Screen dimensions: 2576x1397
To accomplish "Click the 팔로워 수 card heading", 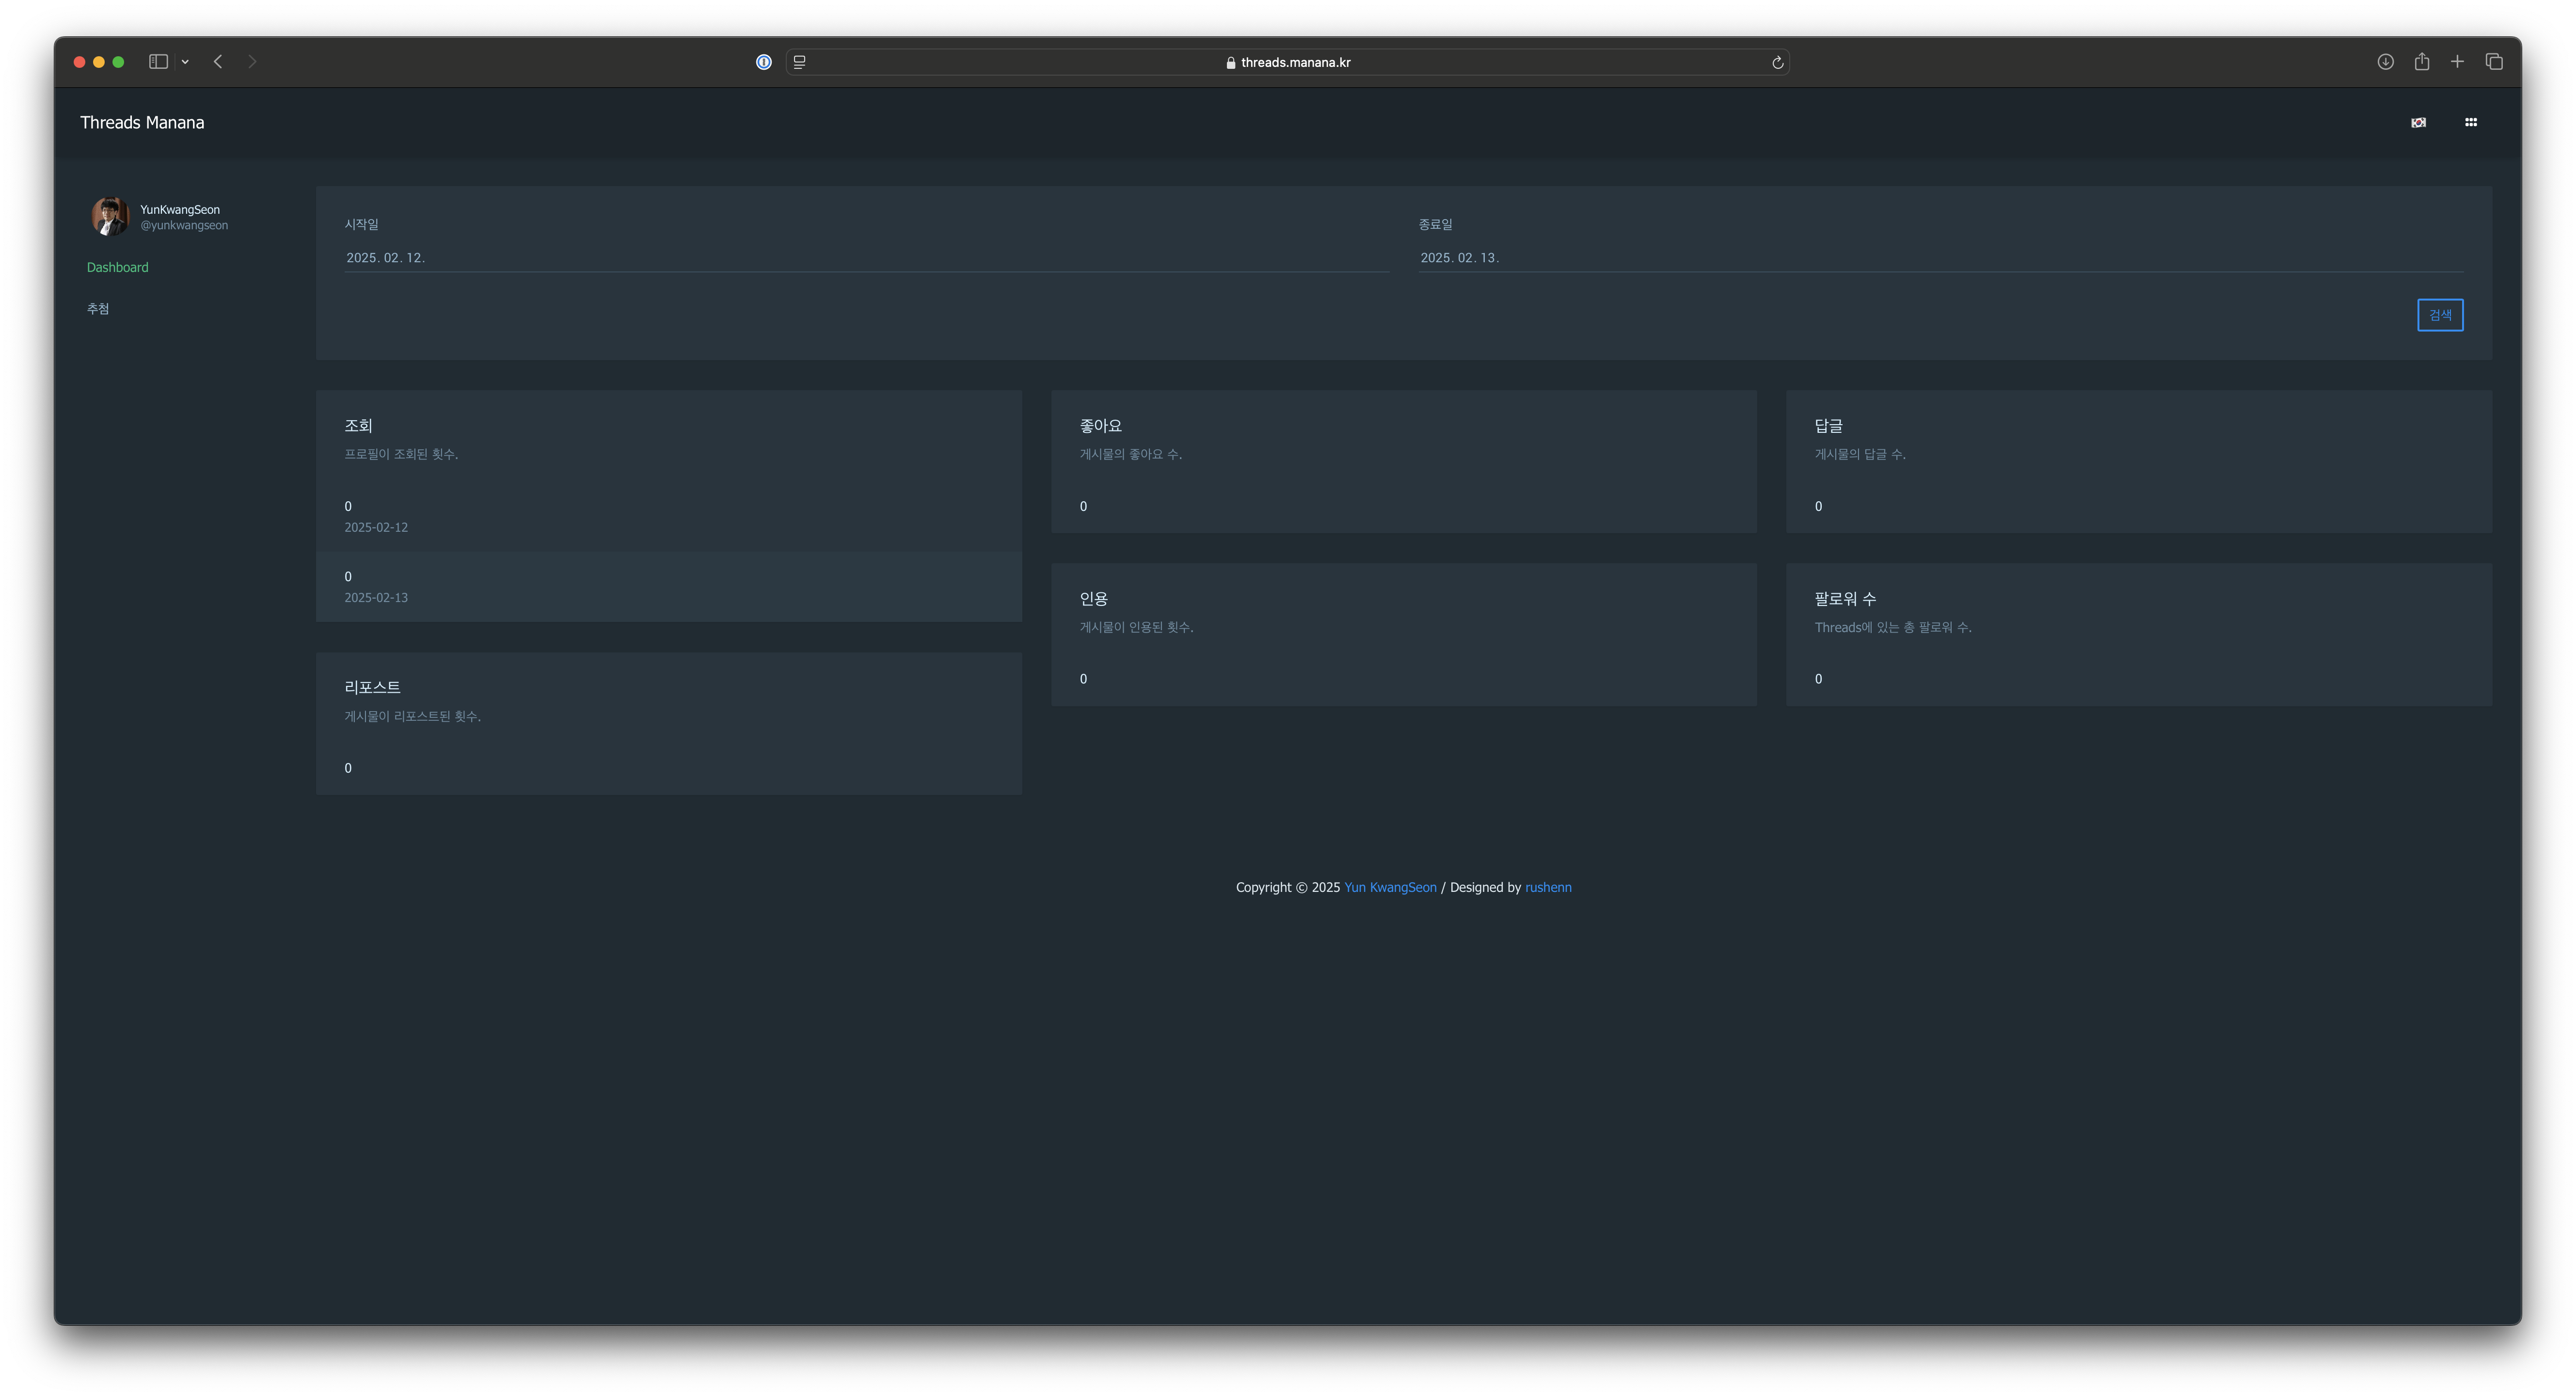I will pos(1845,599).
